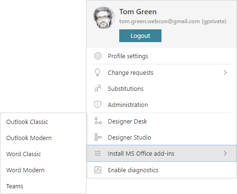Click the shield icon for Administration
This screenshot has width=237, height=194.
pos(98,105)
